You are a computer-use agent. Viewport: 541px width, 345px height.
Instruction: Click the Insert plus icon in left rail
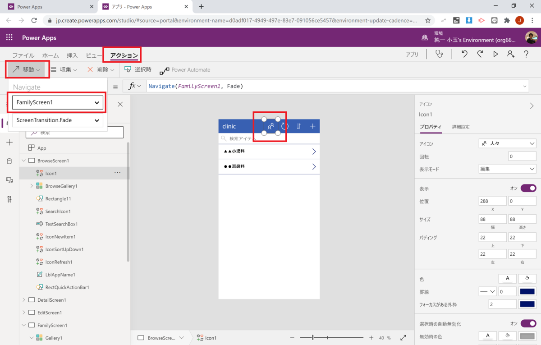click(9, 142)
